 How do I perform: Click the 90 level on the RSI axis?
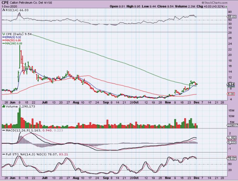(x=230, y=12)
